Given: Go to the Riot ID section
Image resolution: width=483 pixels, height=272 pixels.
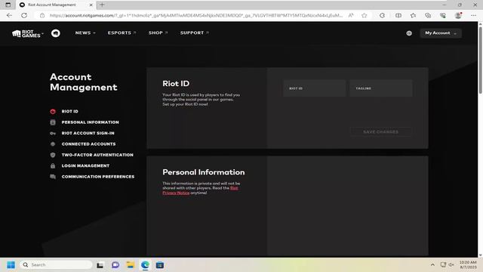Looking at the screenshot, I should click(70, 111).
